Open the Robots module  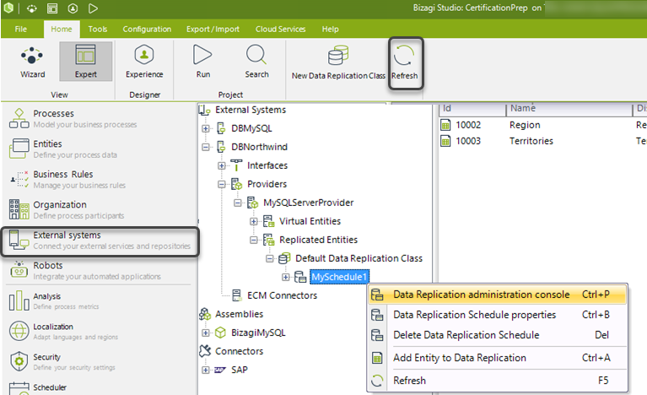pos(99,271)
